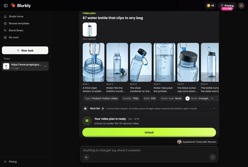Click the sparkle icon next to sidebar Pricing
This screenshot has height=167, width=248.
pos(5,161)
